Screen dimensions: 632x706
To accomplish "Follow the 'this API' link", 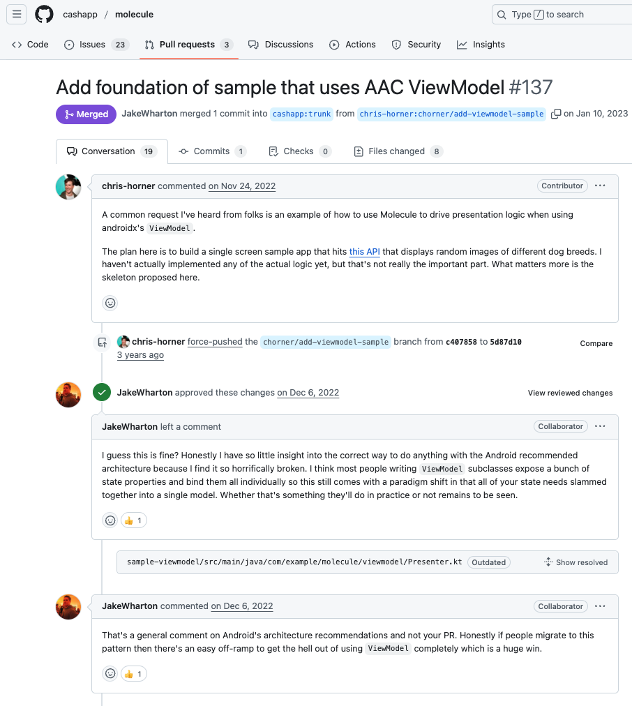I will [365, 252].
